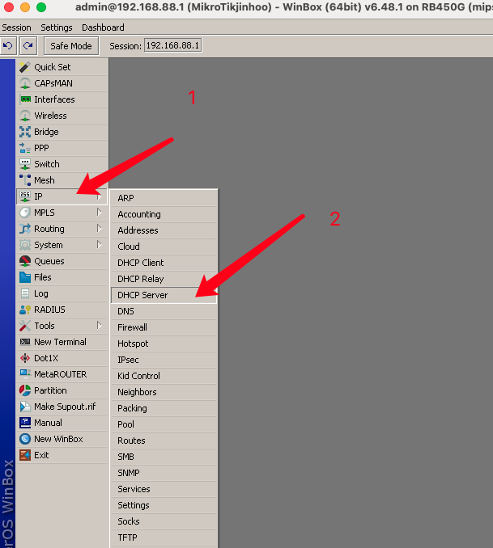493x548 pixels.
Task: Click the Routing icon
Action: [25, 229]
